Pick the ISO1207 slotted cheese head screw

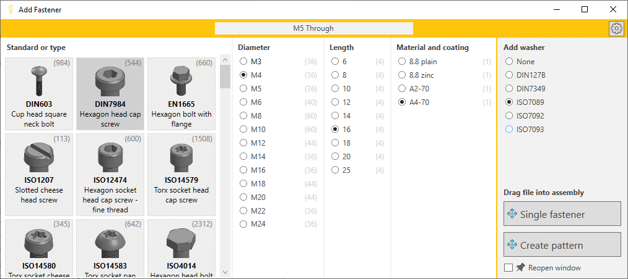click(x=38, y=174)
